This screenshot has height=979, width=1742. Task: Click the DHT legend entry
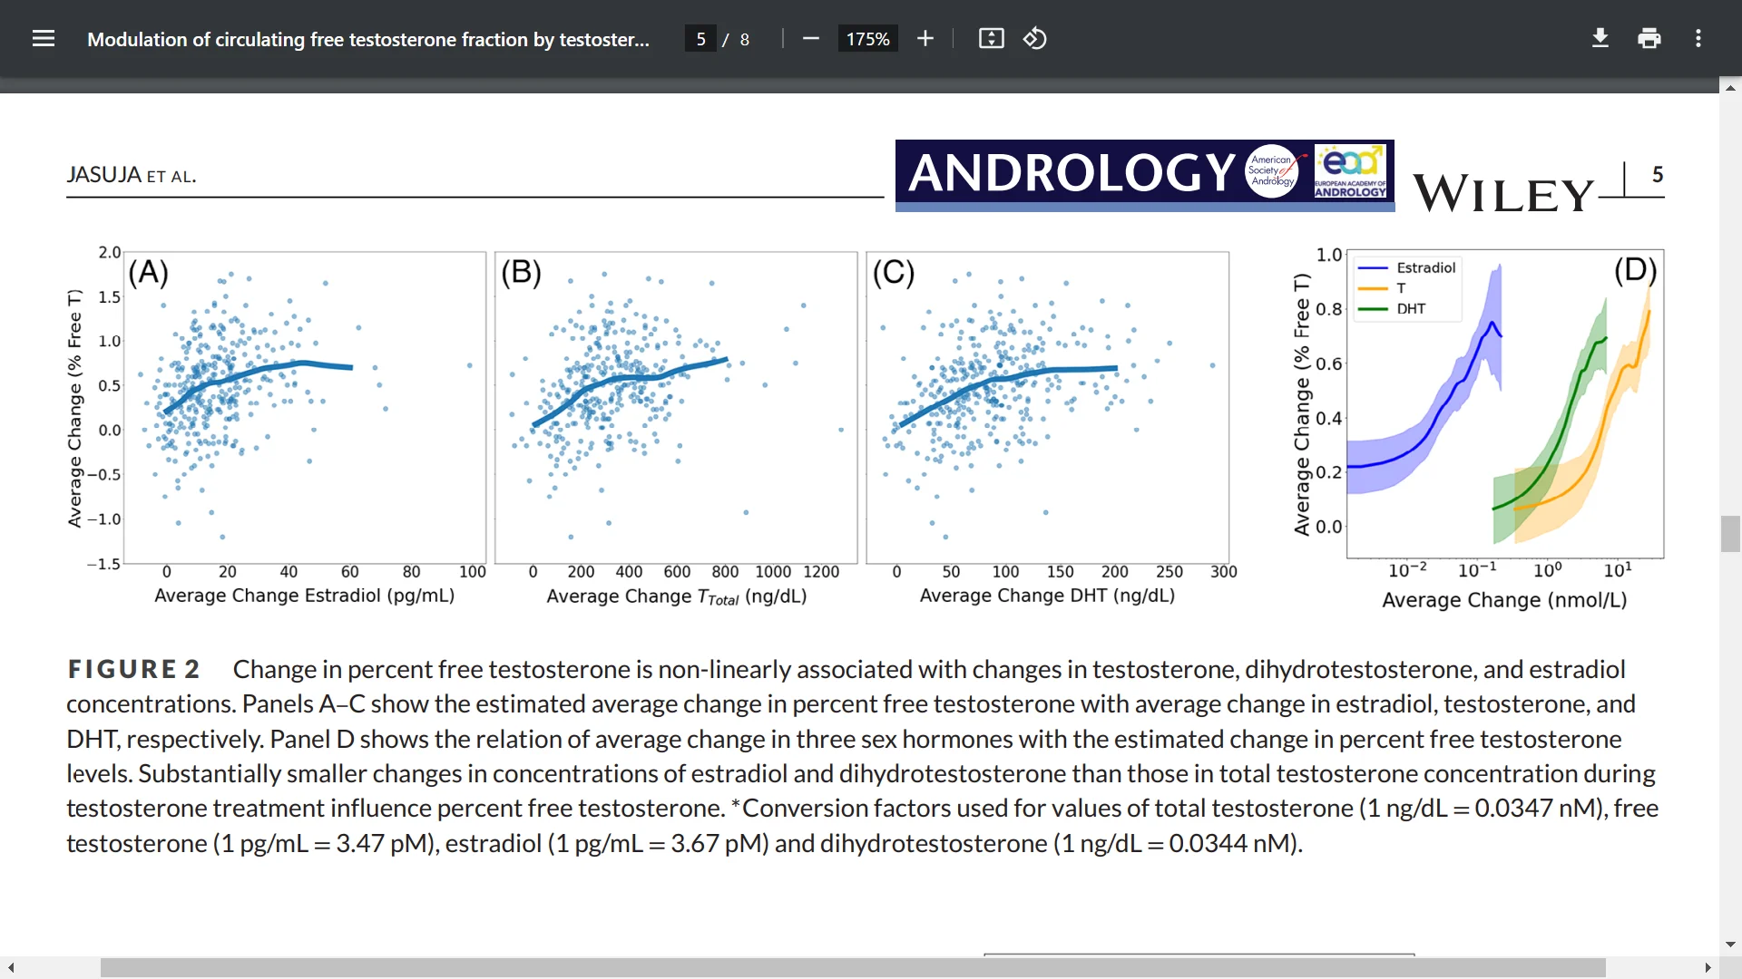click(x=1392, y=308)
